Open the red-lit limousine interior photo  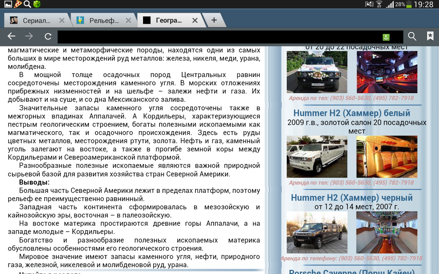(x=387, y=72)
